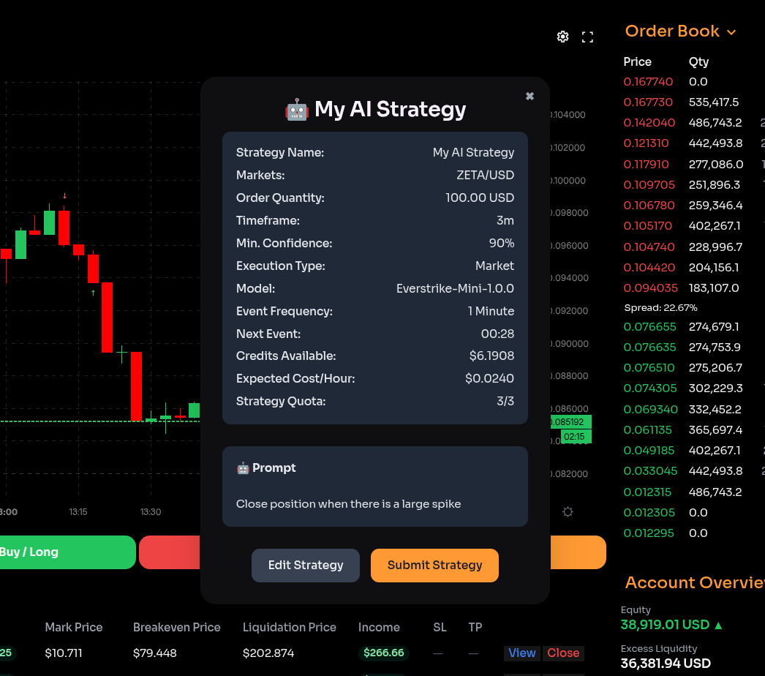Click the green buy-signal arrow under the candle
The image size is (765, 676).
pos(93,292)
